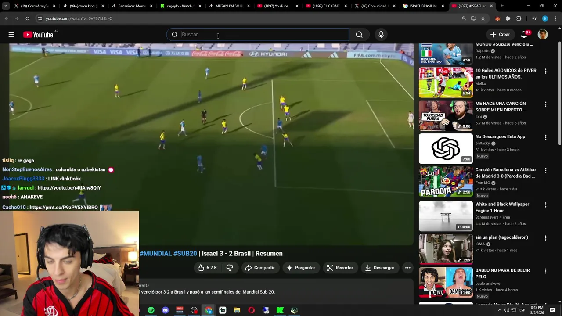Switch to the ISRAEL BRASIL Google tab

point(423,6)
